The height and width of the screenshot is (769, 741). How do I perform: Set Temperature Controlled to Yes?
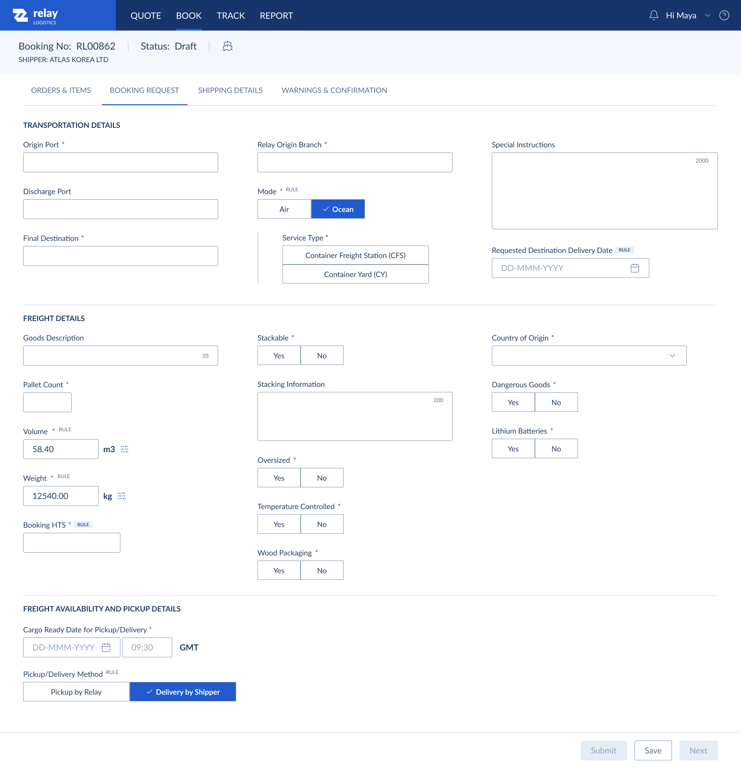tap(279, 524)
